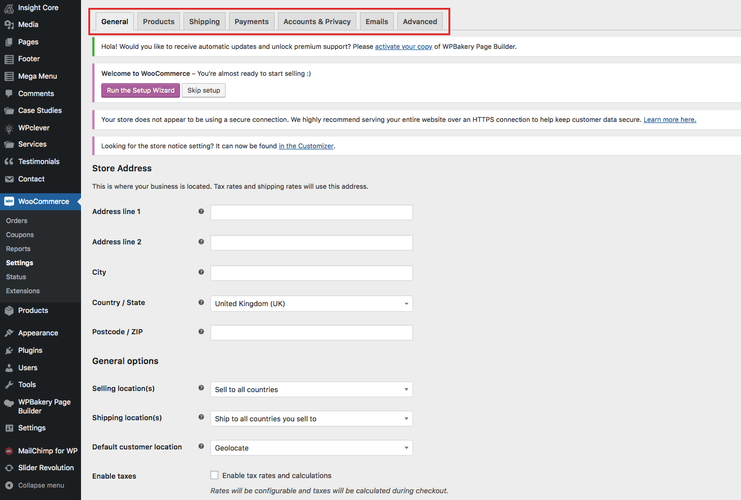The width and height of the screenshot is (741, 500).
Task: Open the Learn more here link
Action: [x=670, y=120]
